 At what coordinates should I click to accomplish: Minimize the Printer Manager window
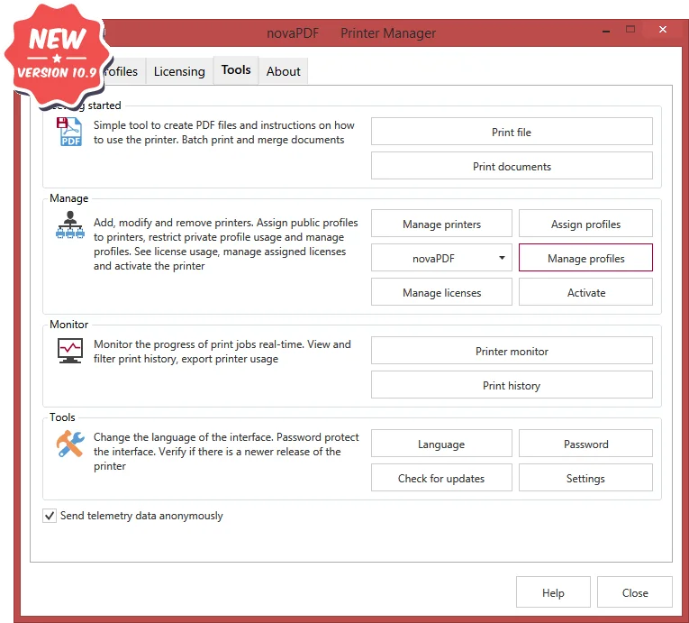coord(606,31)
